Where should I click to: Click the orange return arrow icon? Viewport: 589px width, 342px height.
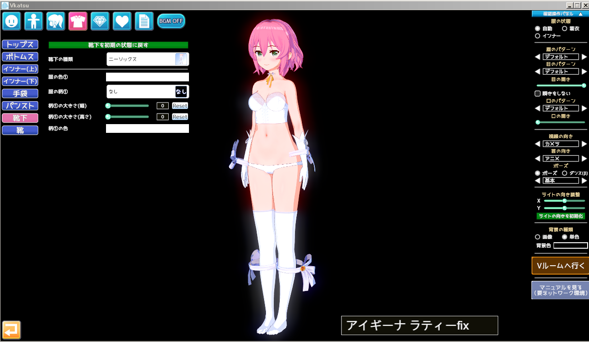pyautogui.click(x=12, y=330)
